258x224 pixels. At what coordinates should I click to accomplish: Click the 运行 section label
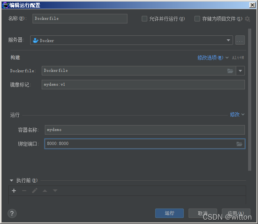pyautogui.click(x=15, y=115)
